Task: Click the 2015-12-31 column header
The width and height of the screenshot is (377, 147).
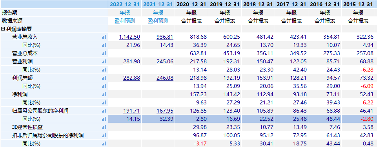Action: (x=358, y=4)
